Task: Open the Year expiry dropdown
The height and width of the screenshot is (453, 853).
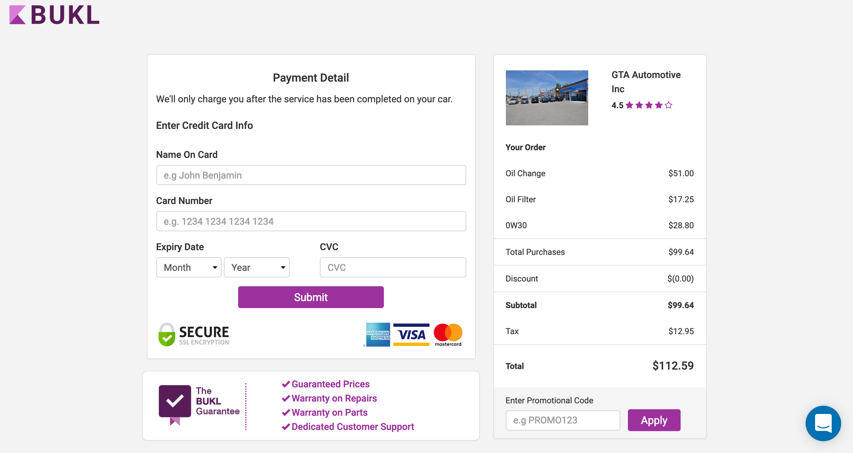Action: click(x=256, y=268)
